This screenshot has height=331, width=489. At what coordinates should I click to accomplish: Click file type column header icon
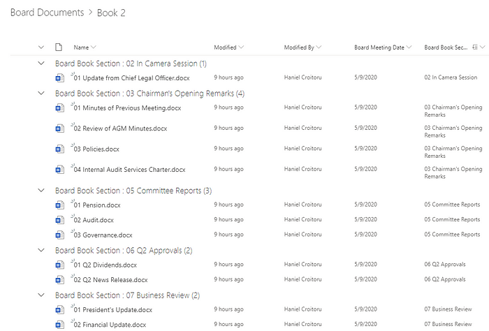pyautogui.click(x=59, y=47)
